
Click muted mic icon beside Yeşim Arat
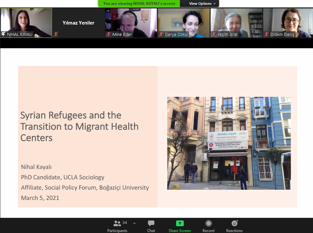[214, 34]
